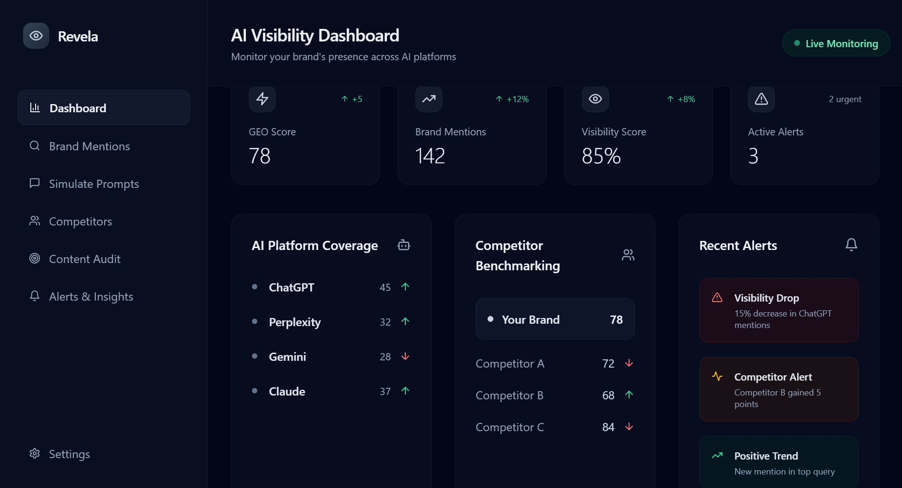Click the Simulate Prompts chat bubble icon
902x488 pixels.
35,183
